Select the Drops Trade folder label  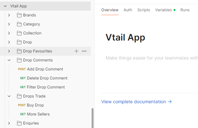pyautogui.click(x=34, y=96)
